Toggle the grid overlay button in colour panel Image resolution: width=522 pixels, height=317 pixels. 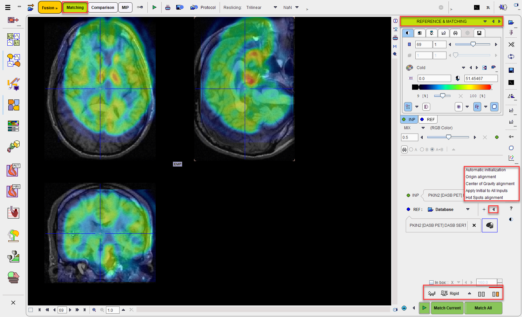pos(458,107)
